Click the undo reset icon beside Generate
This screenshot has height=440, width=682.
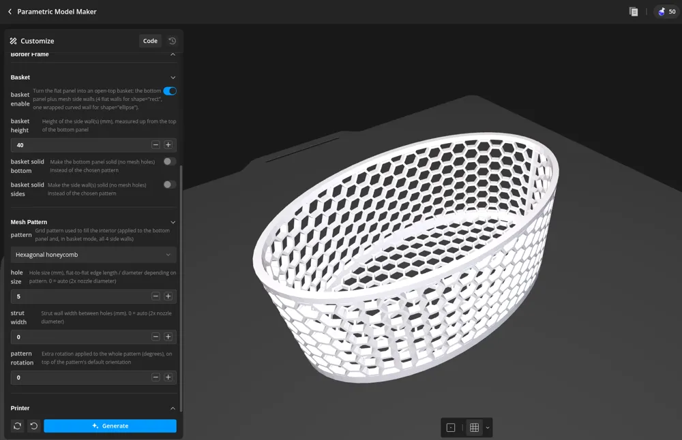coord(34,426)
